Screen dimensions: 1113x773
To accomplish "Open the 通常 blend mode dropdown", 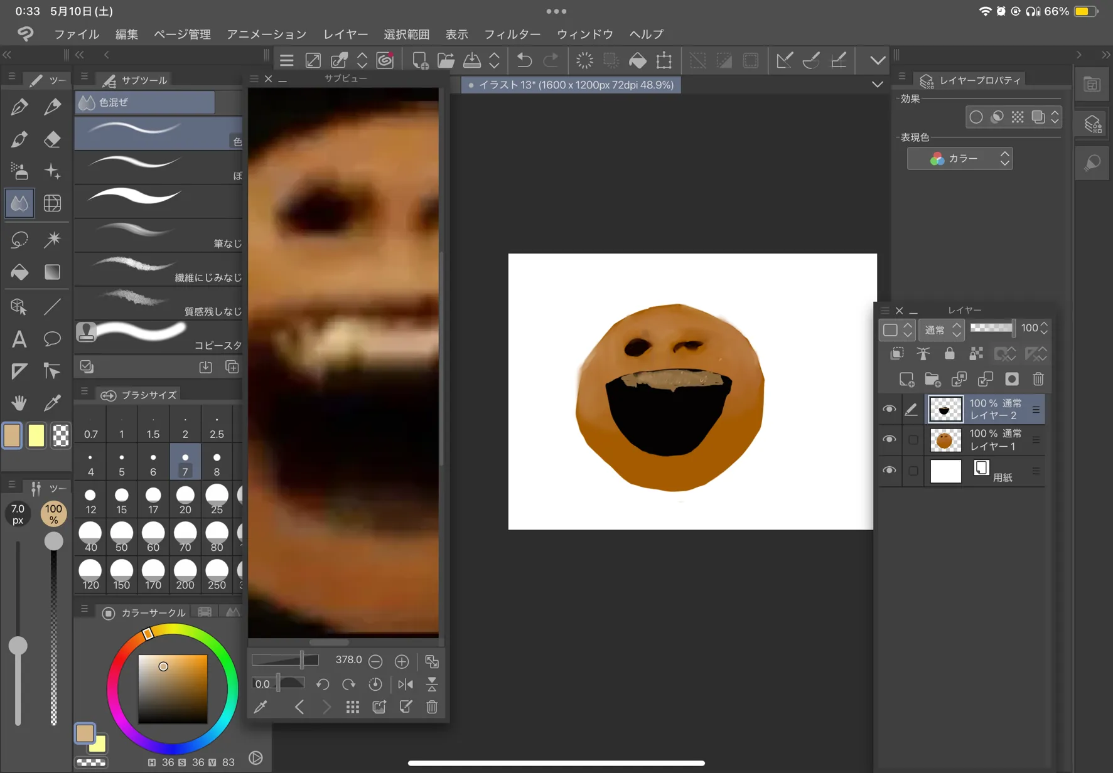I will click(941, 329).
